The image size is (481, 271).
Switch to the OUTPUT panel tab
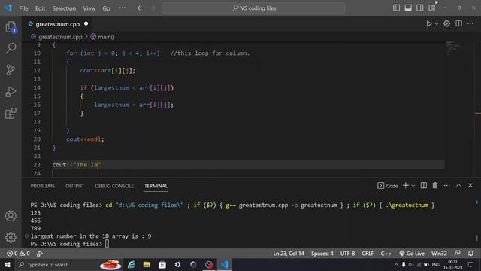[74, 186]
